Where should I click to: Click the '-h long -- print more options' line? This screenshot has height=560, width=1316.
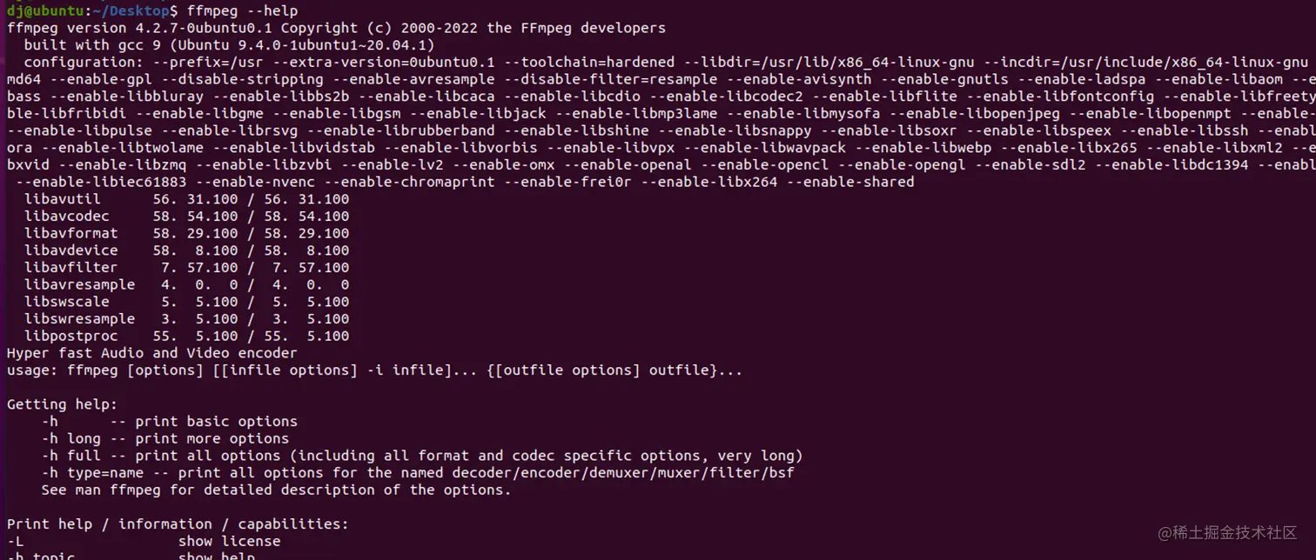(x=165, y=438)
